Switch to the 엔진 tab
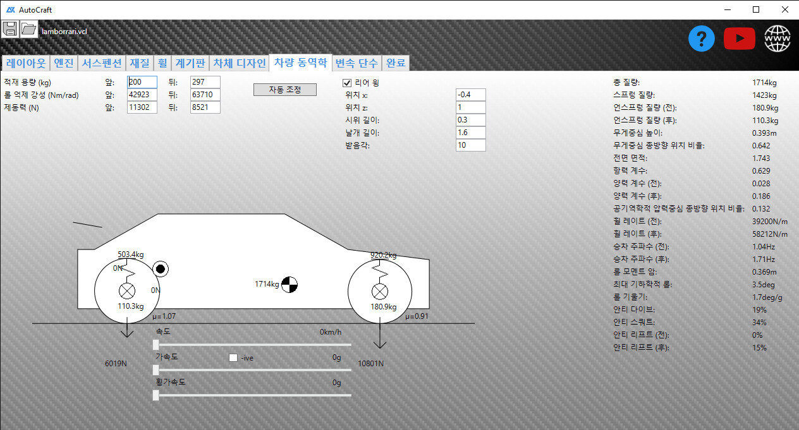The height and width of the screenshot is (430, 799). tap(64, 63)
